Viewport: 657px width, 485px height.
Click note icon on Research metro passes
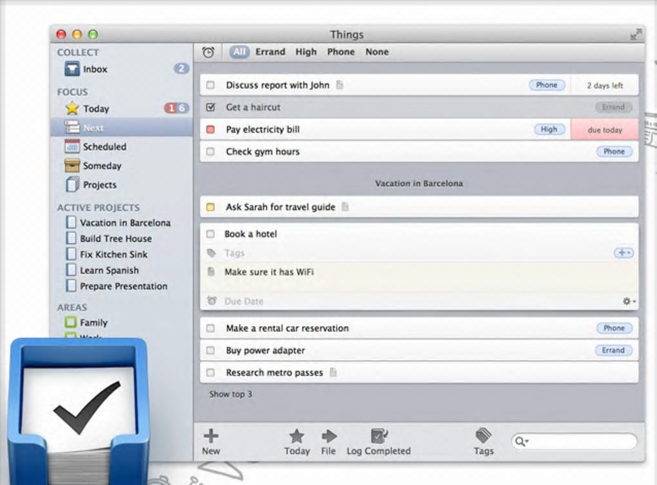tap(334, 372)
